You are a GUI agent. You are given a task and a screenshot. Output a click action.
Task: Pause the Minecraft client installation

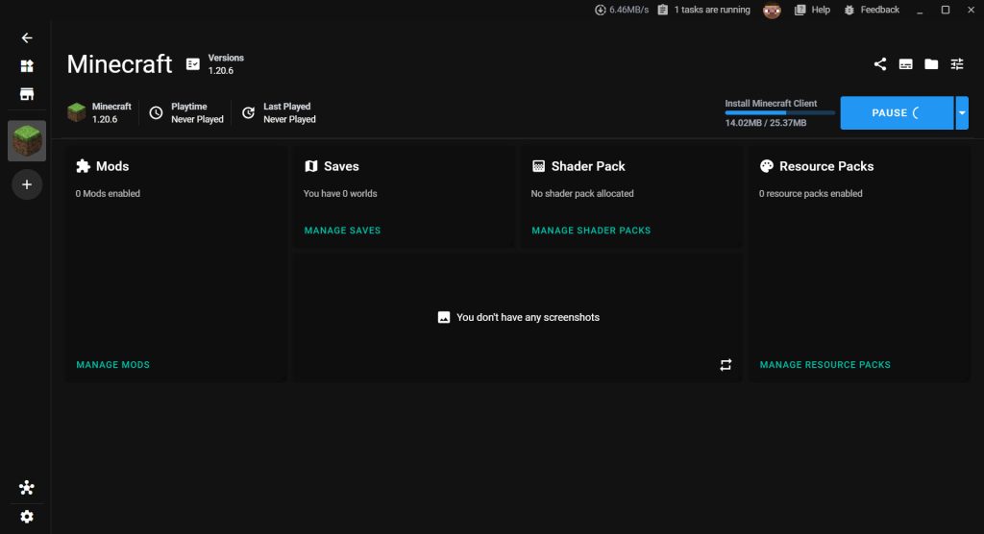897,113
